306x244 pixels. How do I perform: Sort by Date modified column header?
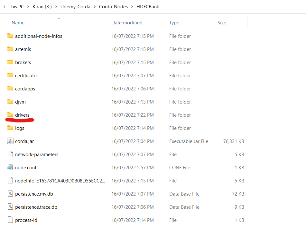(127, 23)
